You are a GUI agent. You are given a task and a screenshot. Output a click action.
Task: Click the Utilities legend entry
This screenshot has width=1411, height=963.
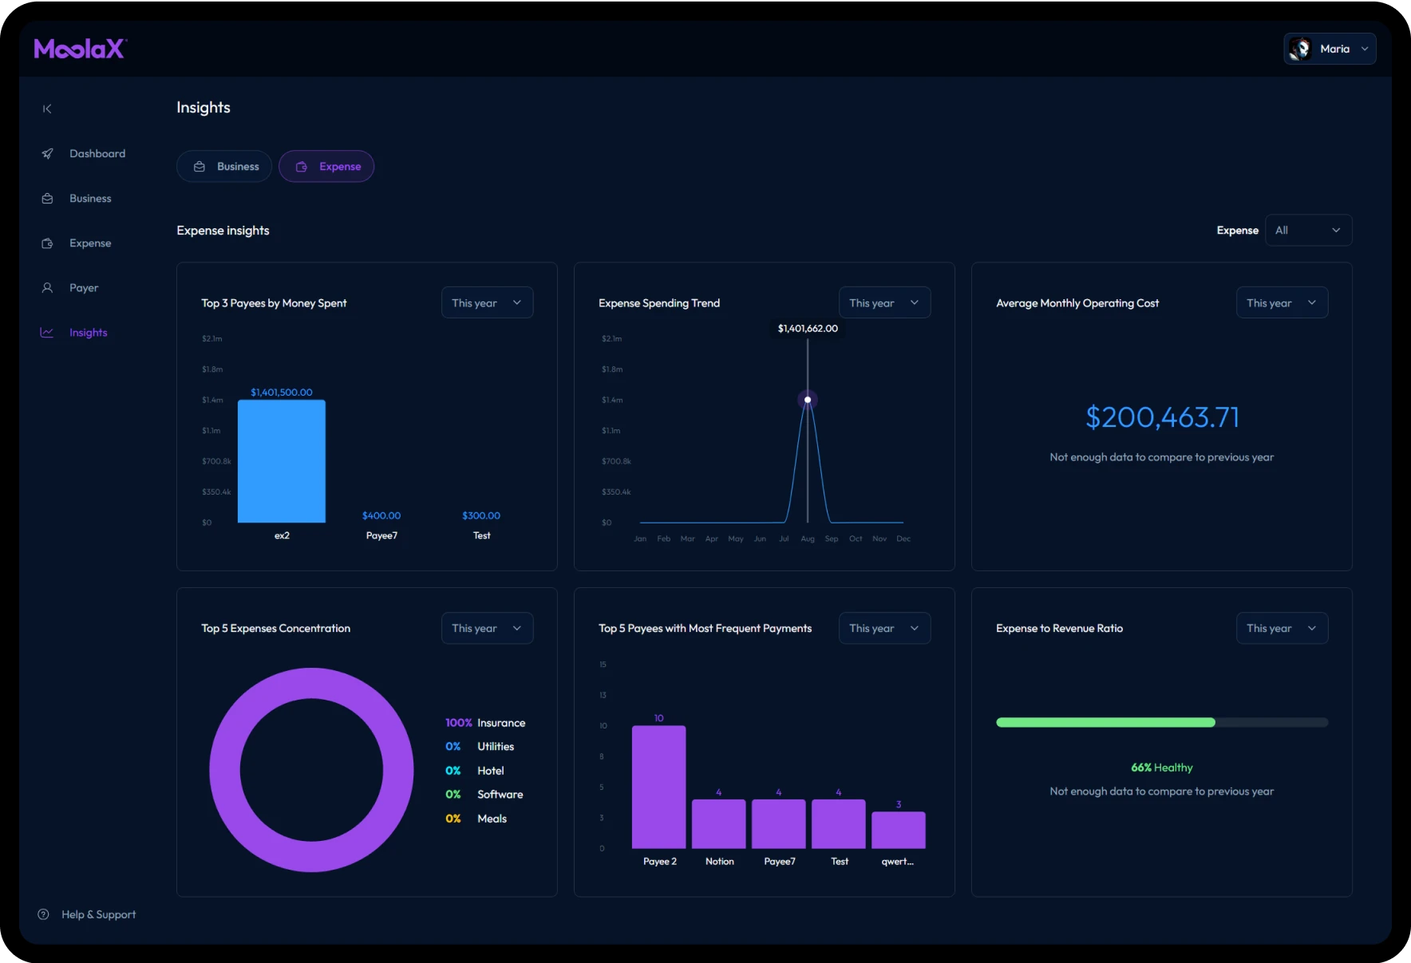(x=480, y=747)
